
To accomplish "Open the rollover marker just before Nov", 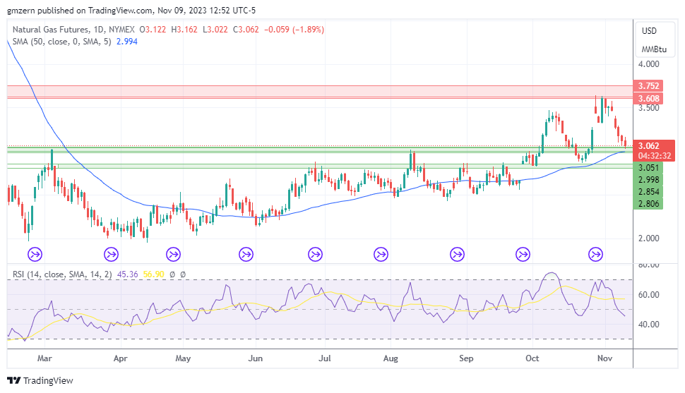I will coord(596,254).
